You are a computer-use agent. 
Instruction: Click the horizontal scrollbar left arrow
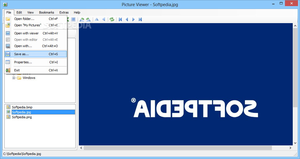[x=81, y=148]
